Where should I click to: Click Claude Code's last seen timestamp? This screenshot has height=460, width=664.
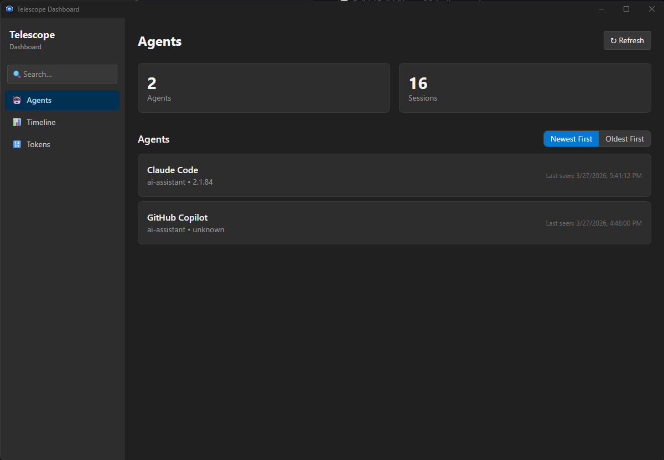[594, 175]
